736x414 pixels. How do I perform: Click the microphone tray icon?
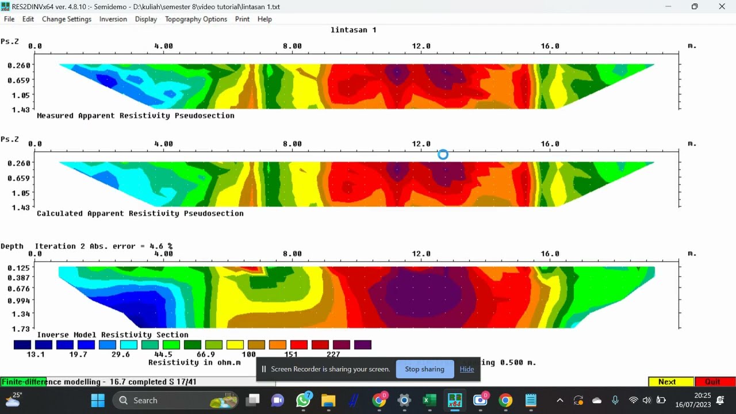point(615,400)
